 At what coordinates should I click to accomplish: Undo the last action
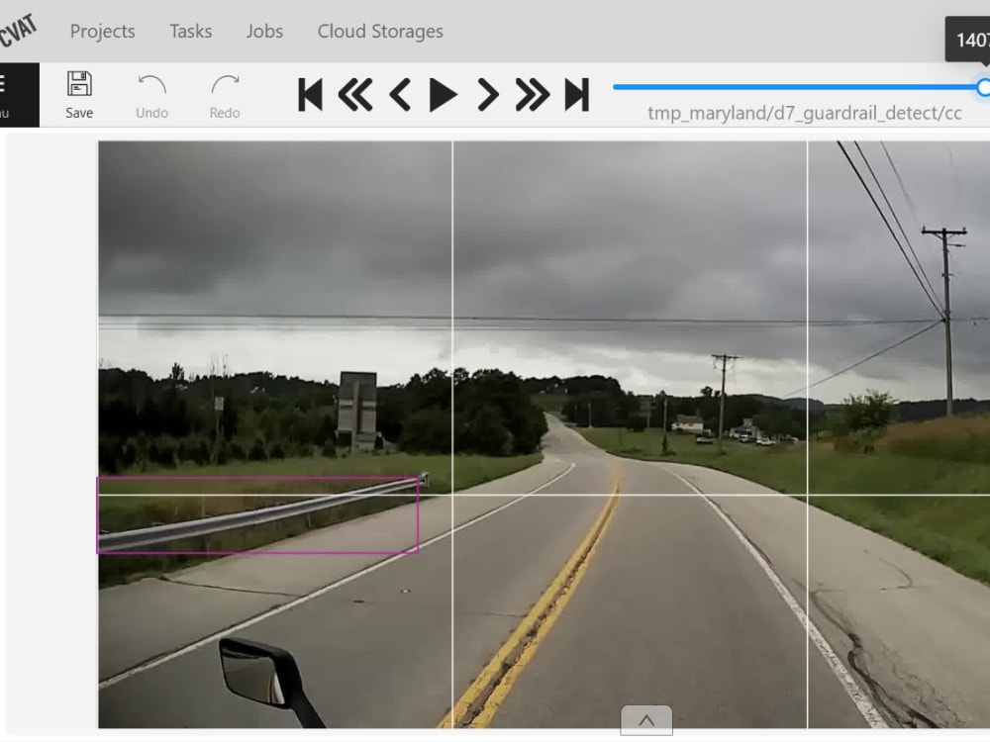(x=152, y=96)
